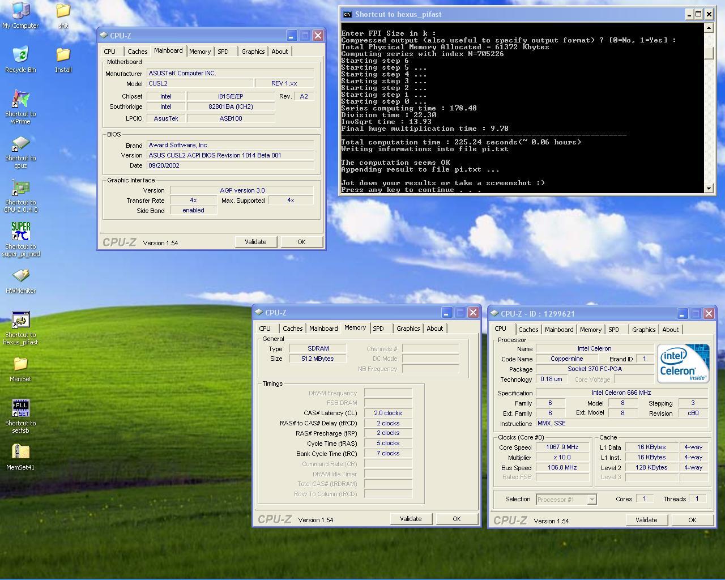Click the Memory Size 512 MBytes field
Screen dimensions: 725x580
pyautogui.click(x=318, y=359)
